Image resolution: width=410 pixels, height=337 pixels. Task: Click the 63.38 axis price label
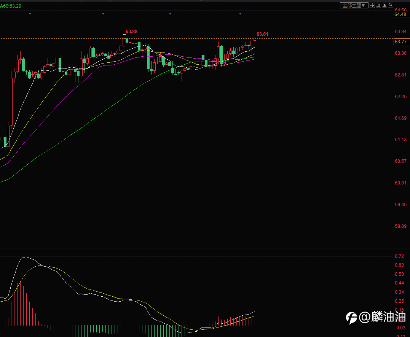point(400,53)
